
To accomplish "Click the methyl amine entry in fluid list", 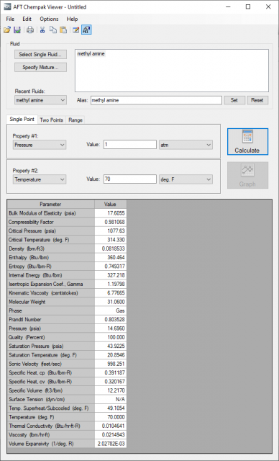I will click(x=91, y=54).
